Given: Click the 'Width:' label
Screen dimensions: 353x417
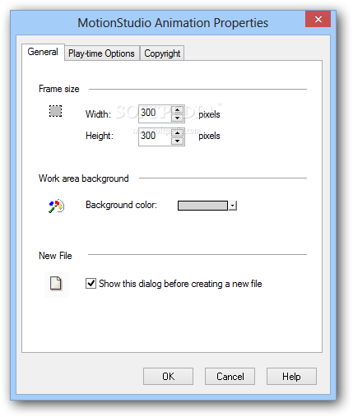Looking at the screenshot, I should pos(98,114).
